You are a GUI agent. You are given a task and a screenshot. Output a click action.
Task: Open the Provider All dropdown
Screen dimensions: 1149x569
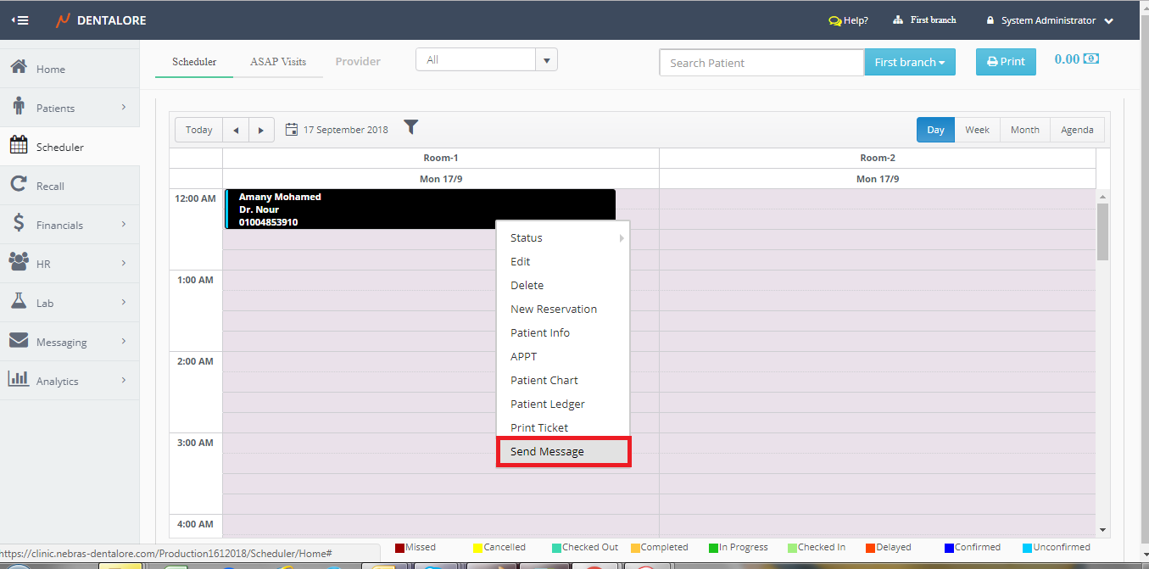486,60
